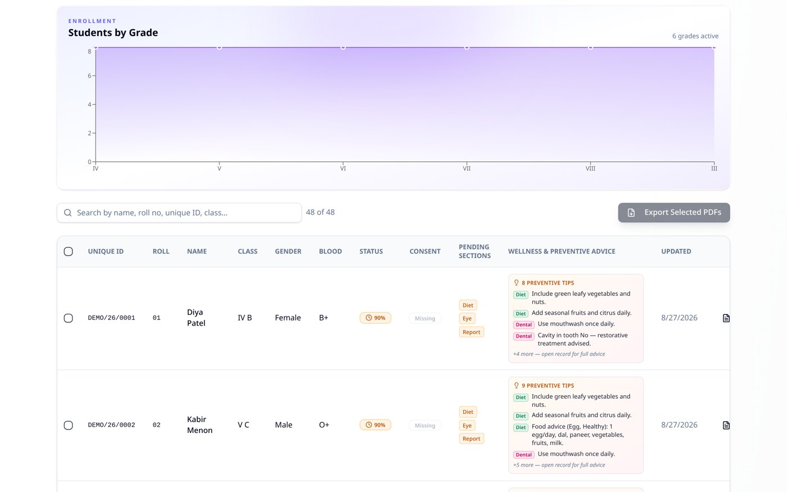
Task: Click the grade VIII data point on the chart
Action: tap(590, 47)
